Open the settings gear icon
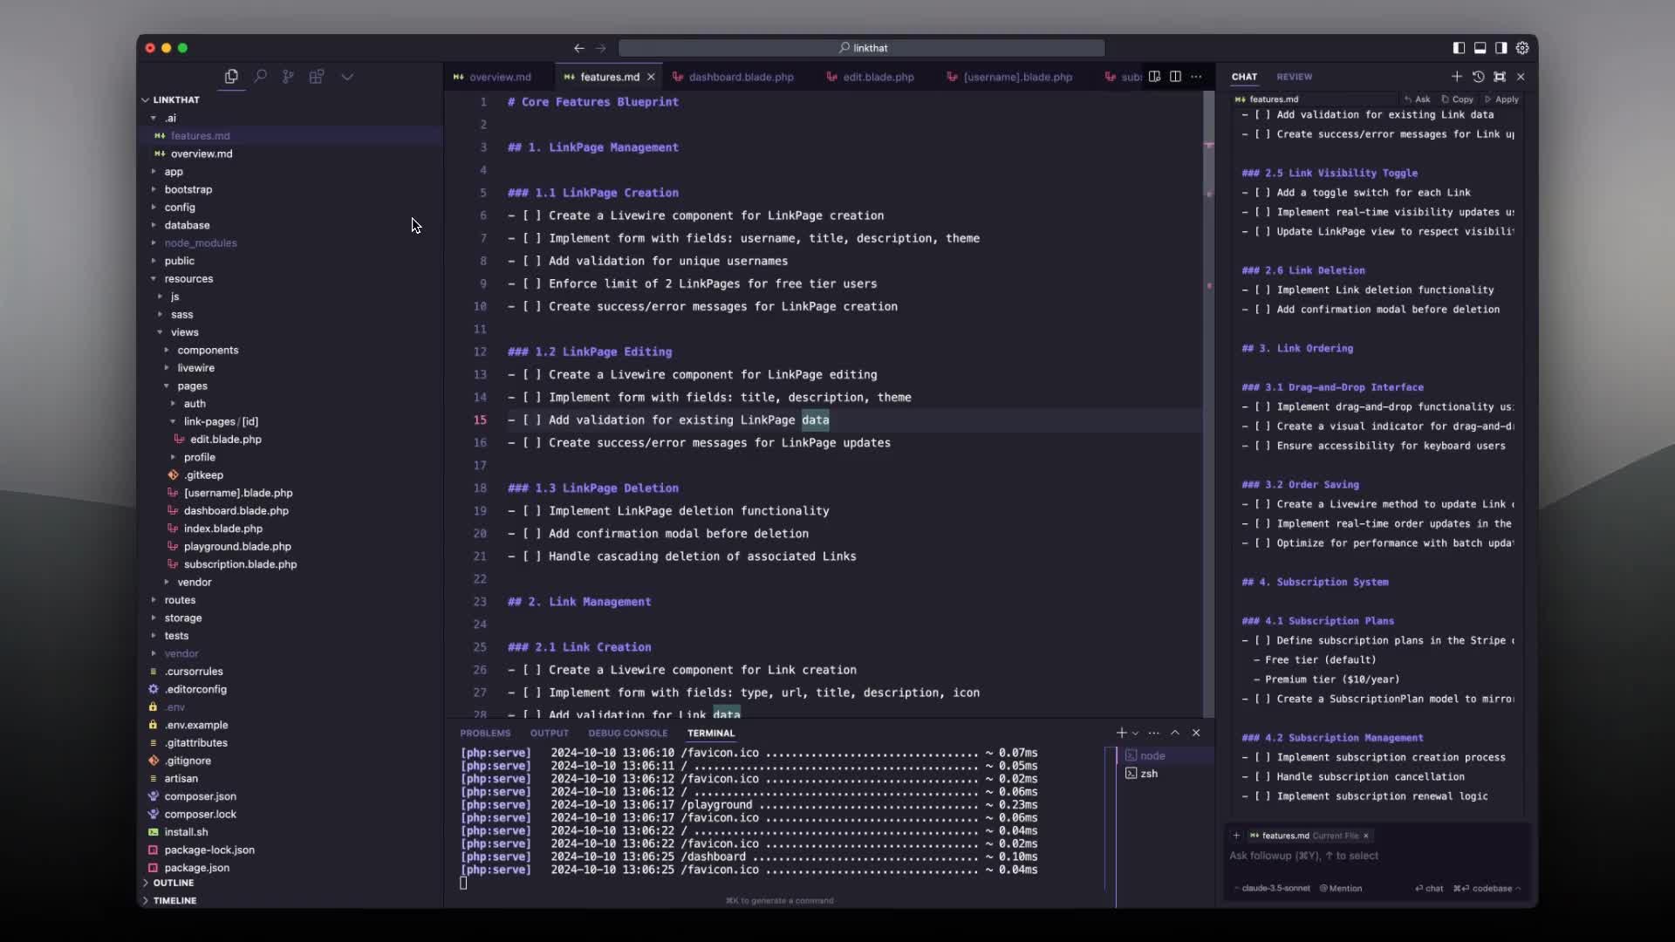The height and width of the screenshot is (942, 1675). tap(1522, 48)
